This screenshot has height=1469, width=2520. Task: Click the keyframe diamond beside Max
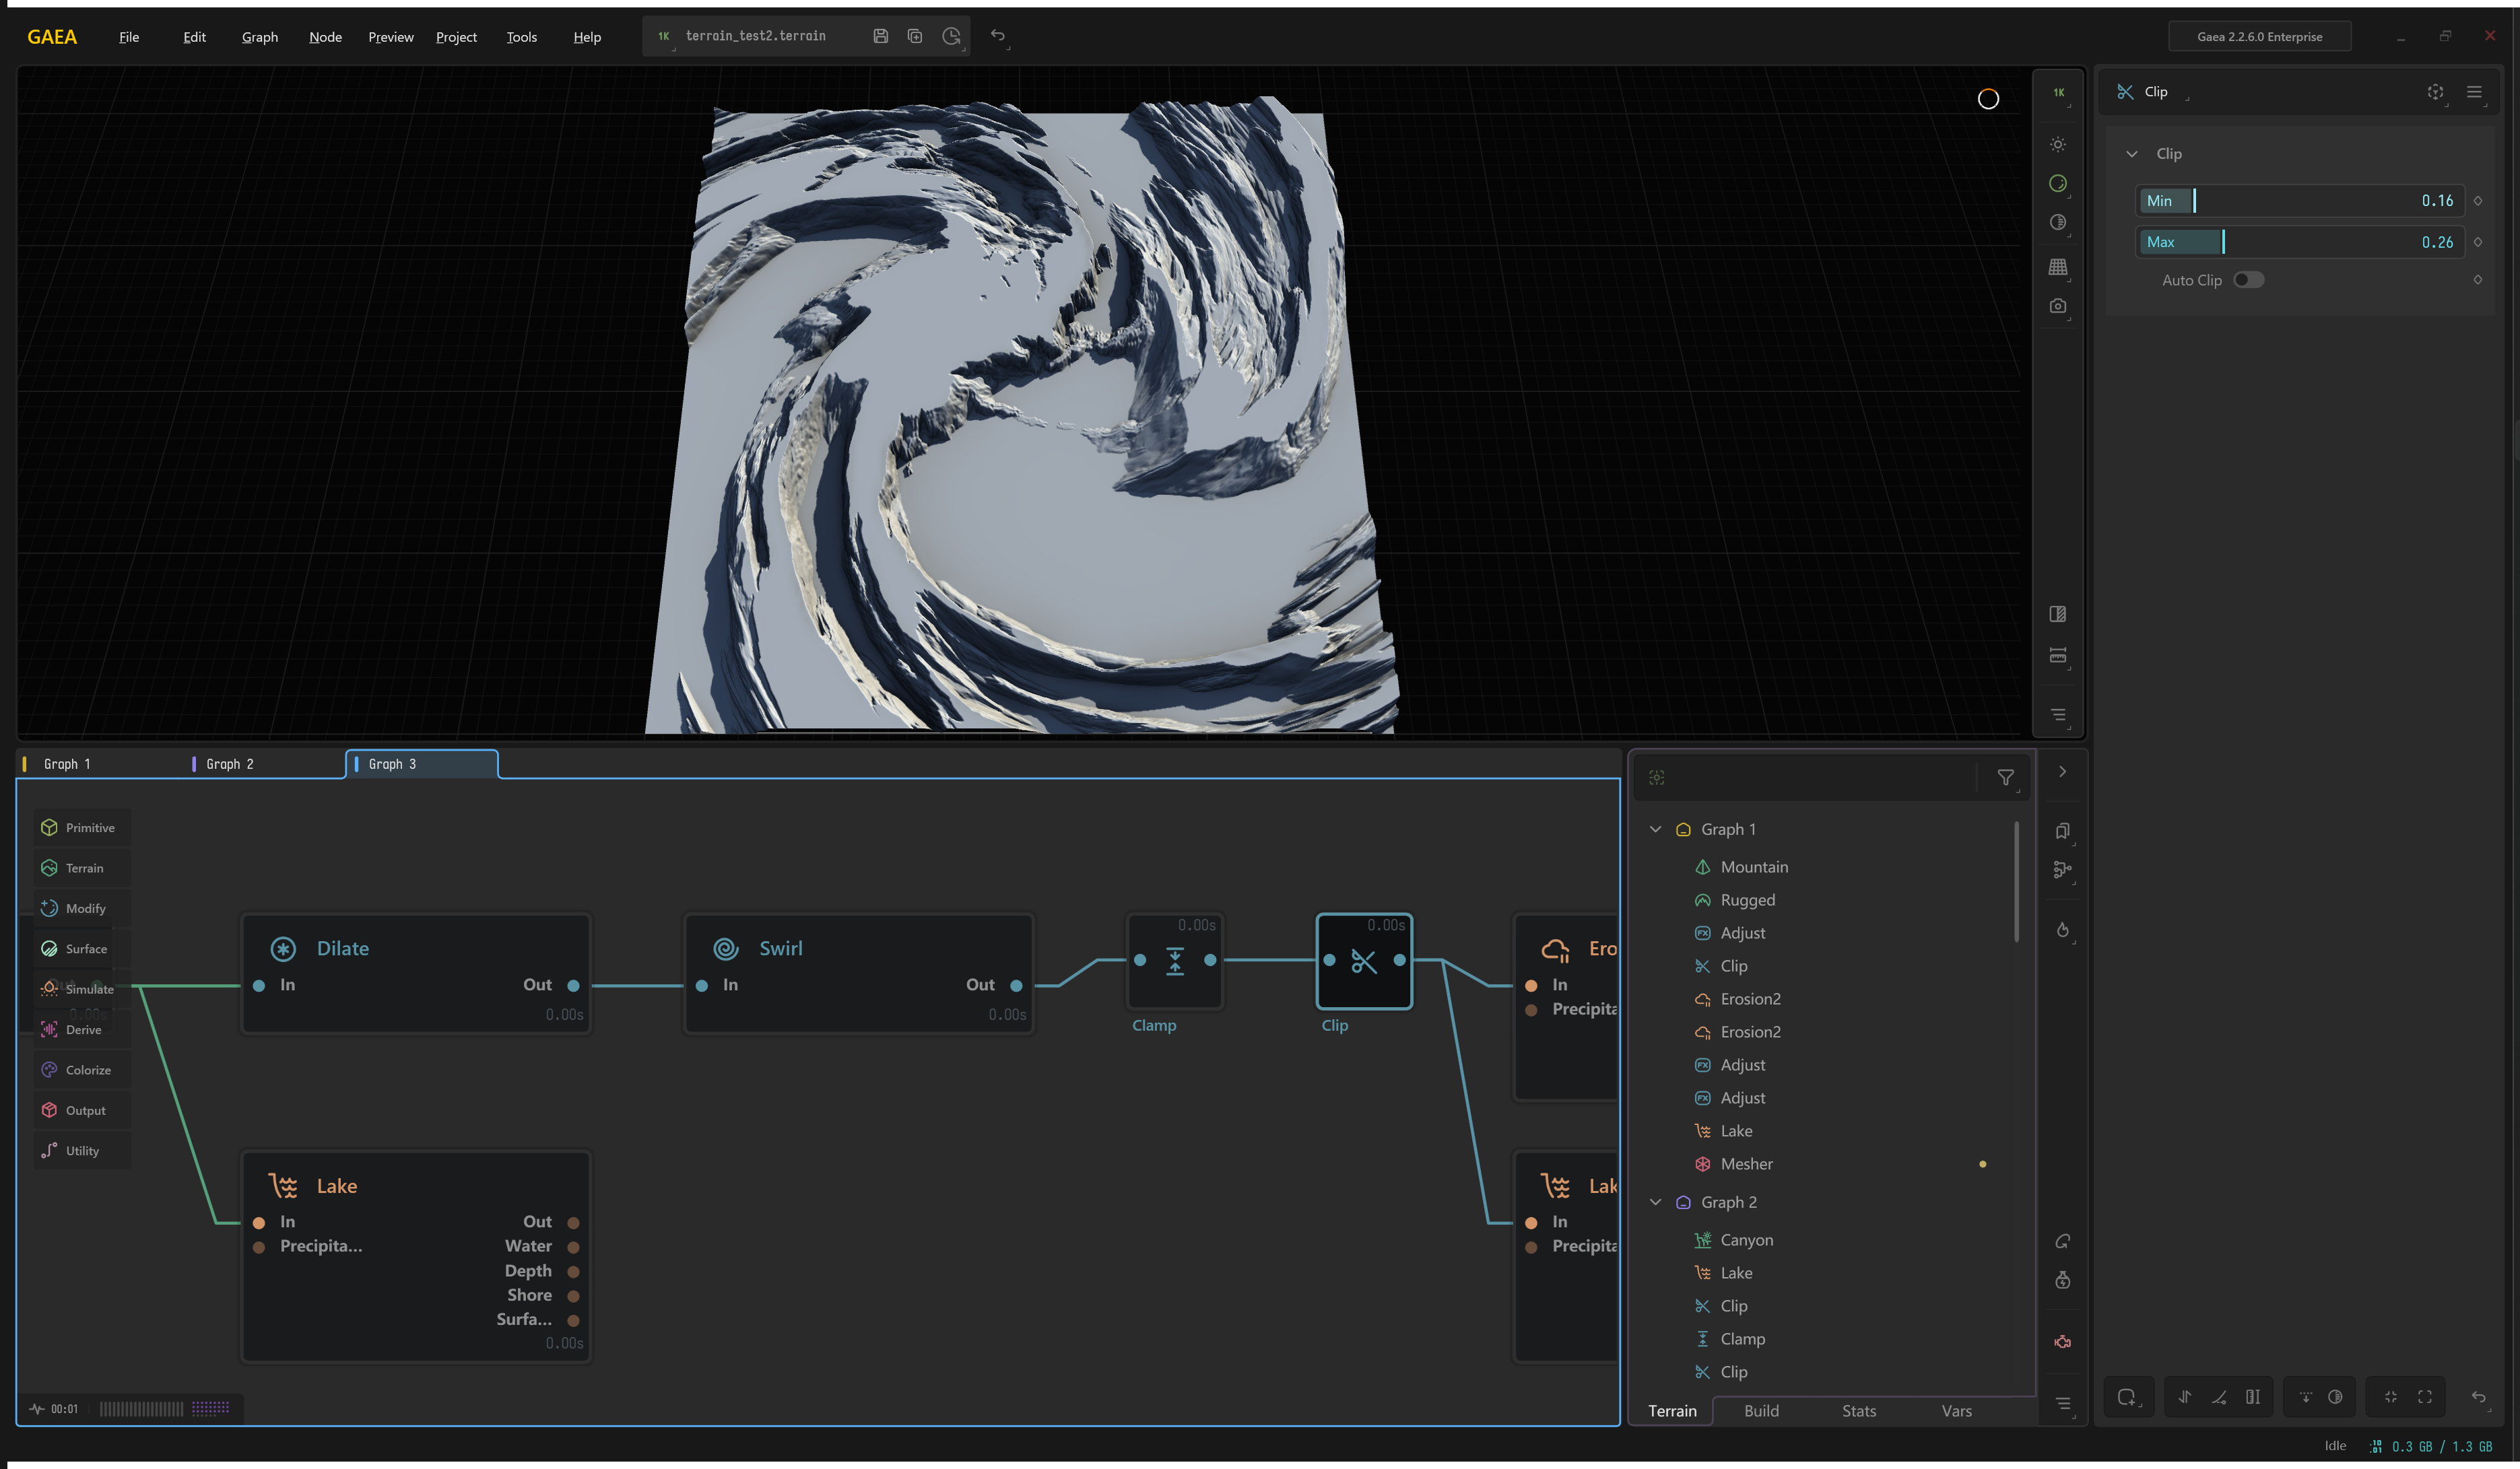click(2478, 242)
